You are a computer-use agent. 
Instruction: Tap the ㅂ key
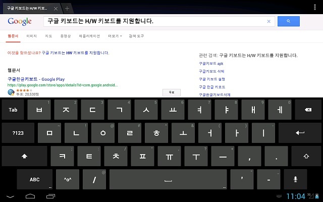coord(39,110)
